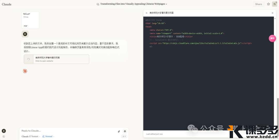
Task: Click the loading spinner on artifact card
Action: 28,59
